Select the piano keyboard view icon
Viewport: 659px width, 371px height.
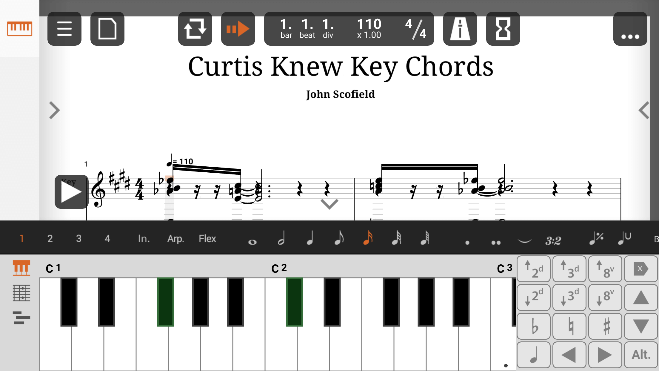pos(21,268)
